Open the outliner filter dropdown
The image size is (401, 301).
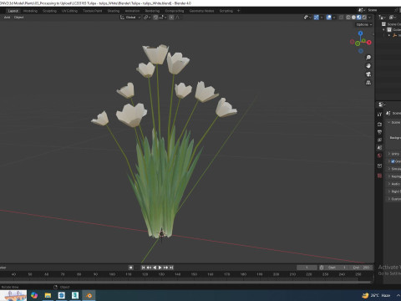click(x=393, y=18)
